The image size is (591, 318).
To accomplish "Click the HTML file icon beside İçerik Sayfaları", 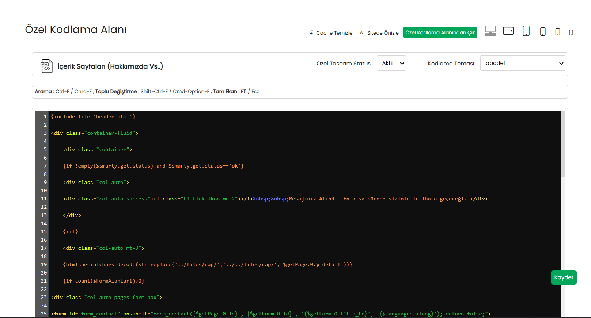I will (46, 66).
